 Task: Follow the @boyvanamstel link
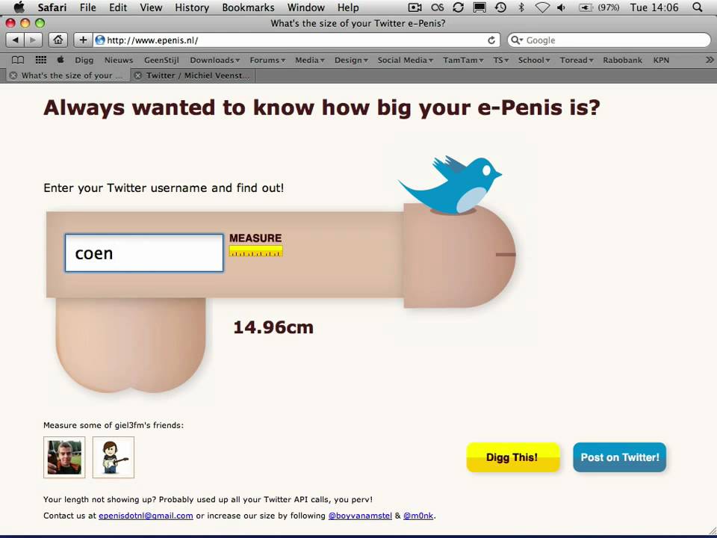pyautogui.click(x=360, y=516)
